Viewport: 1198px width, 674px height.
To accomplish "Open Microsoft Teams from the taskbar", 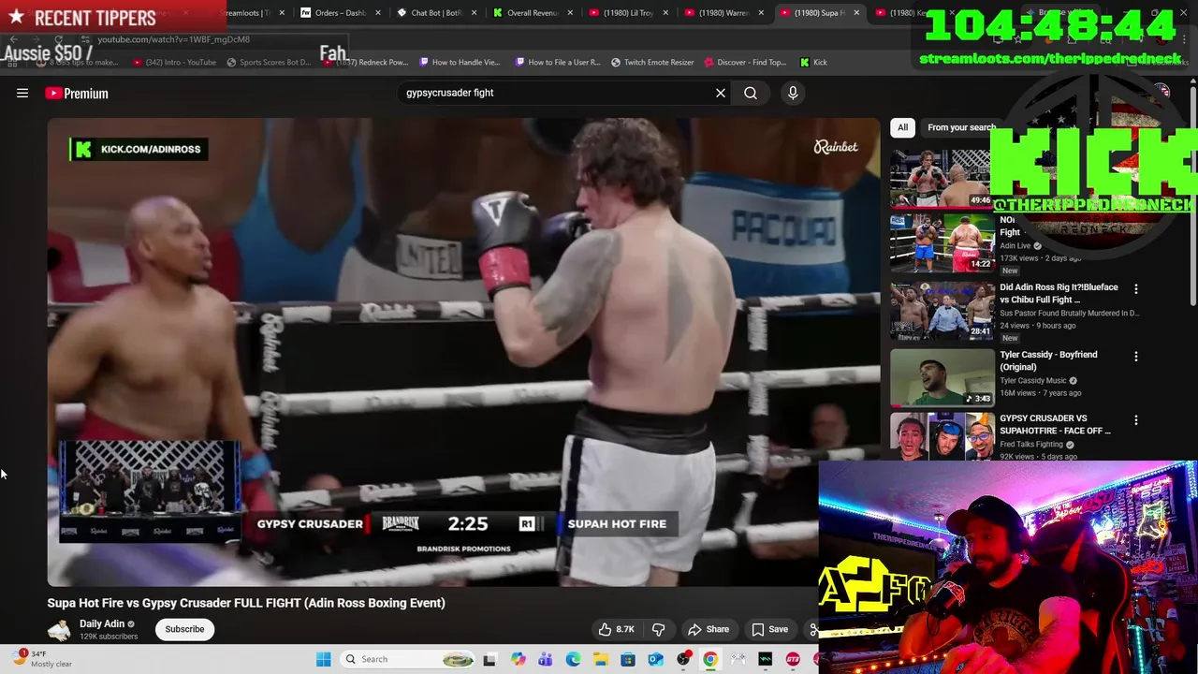I will [545, 659].
